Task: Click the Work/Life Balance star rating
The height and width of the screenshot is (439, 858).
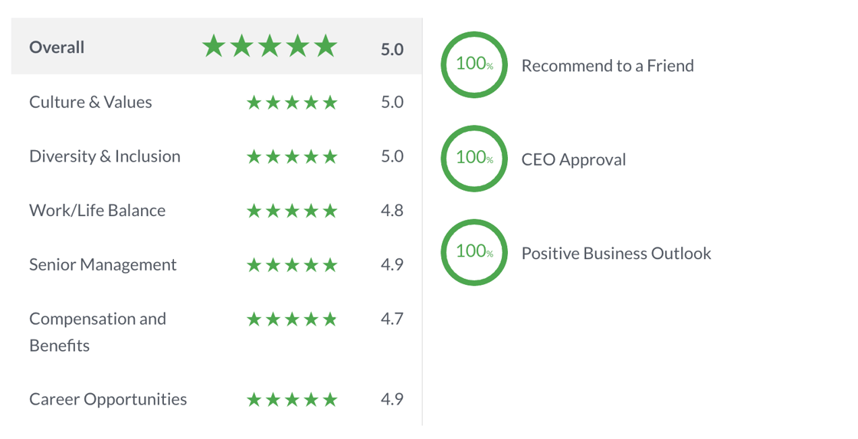Action: 291,211
